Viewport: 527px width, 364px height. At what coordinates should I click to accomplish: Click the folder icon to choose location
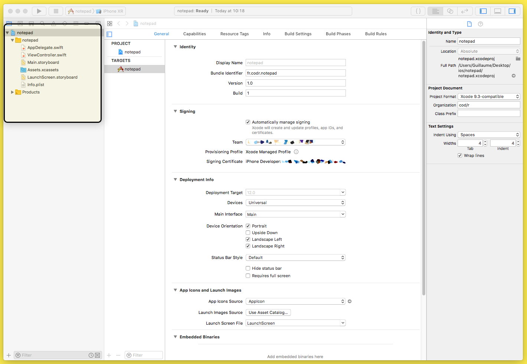518,59
